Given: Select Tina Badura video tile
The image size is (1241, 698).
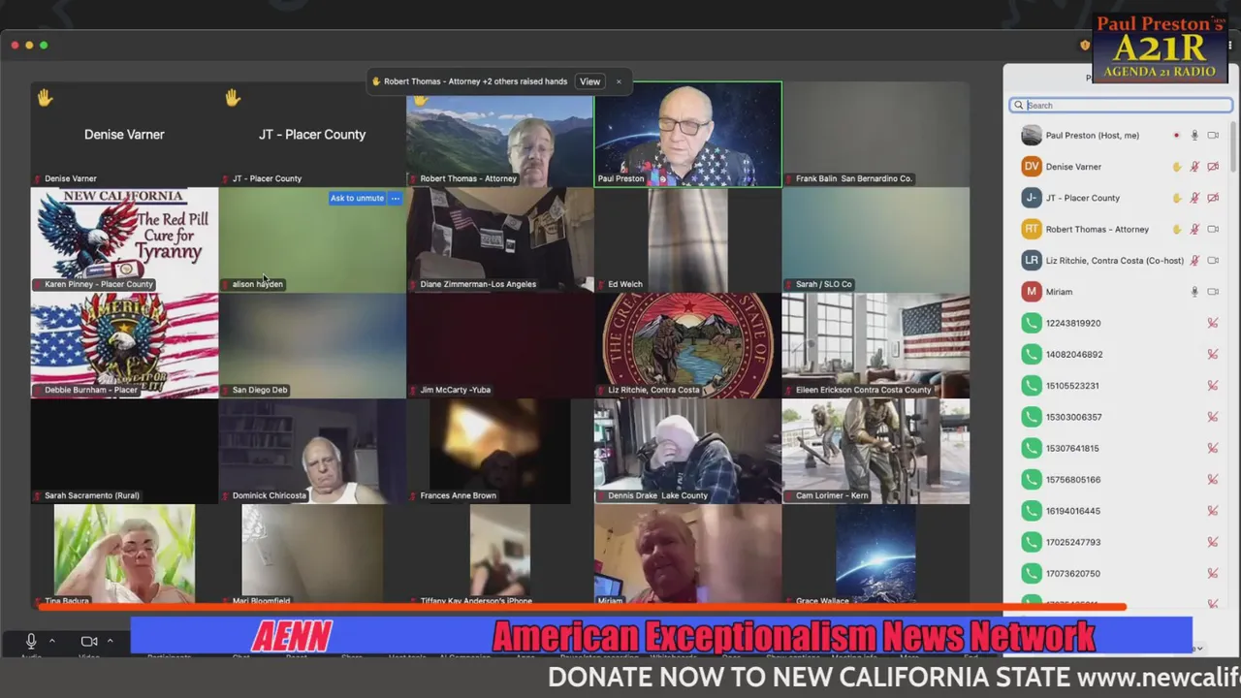Looking at the screenshot, I should tap(124, 555).
